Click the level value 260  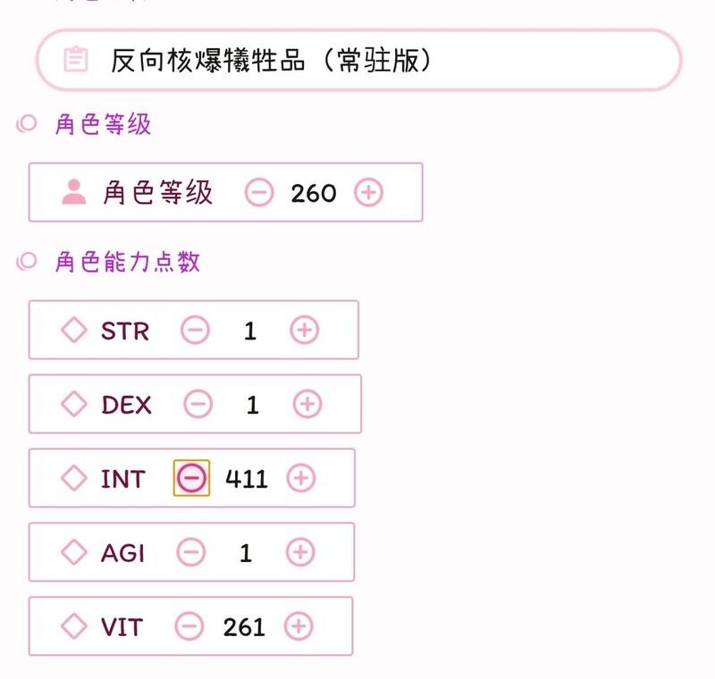(314, 192)
